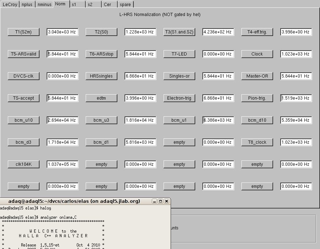Click the 1.037e+05 Hz clk104K field
Viewport: 320px width, 249px height.
(x=63, y=164)
